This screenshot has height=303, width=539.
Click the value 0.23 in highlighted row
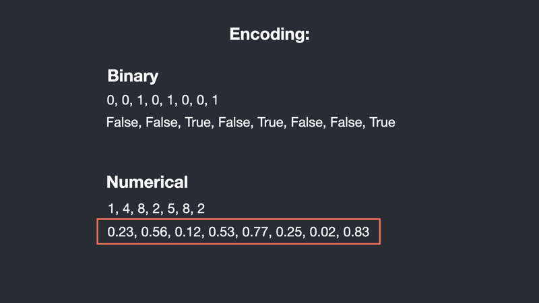pos(121,232)
